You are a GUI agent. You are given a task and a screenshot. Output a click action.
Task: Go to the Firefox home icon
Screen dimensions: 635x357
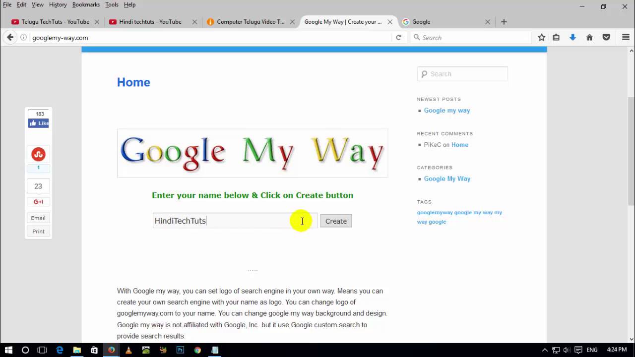coord(589,37)
